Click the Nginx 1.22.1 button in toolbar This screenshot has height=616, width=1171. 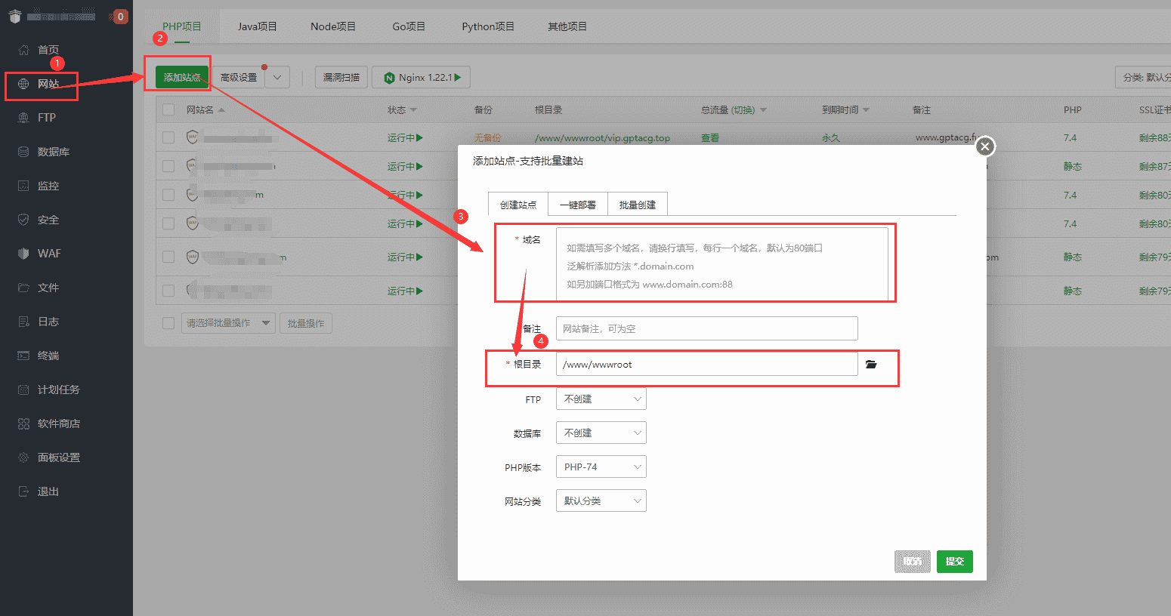point(420,76)
